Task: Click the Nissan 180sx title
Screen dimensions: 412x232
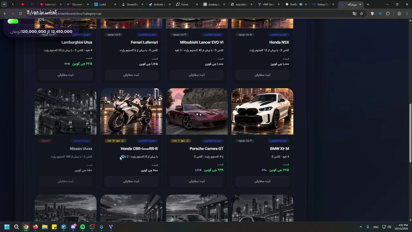Action: pos(81,149)
